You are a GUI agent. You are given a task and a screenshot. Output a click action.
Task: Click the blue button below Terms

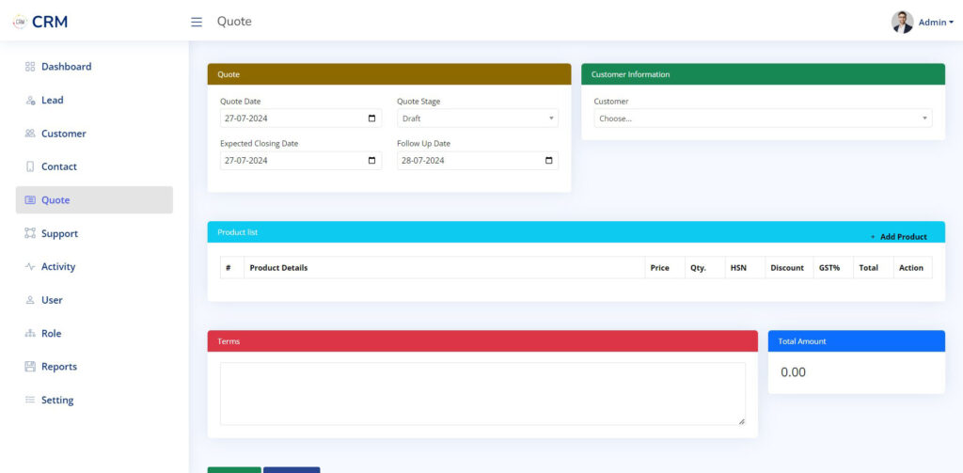pyautogui.click(x=292, y=470)
